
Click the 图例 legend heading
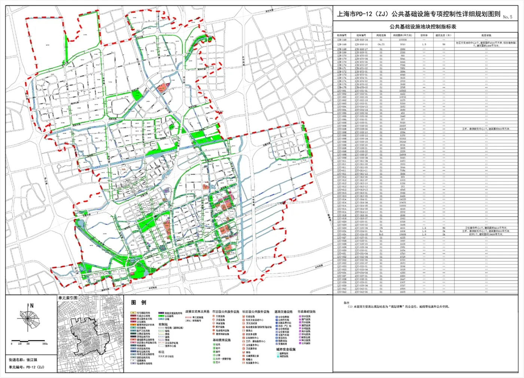point(138,302)
